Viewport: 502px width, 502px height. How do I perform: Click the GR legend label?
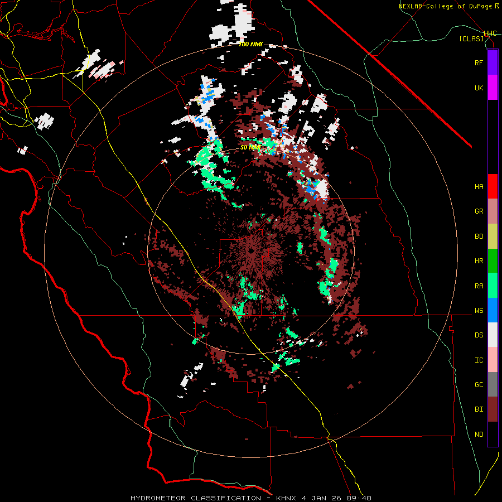(x=479, y=211)
